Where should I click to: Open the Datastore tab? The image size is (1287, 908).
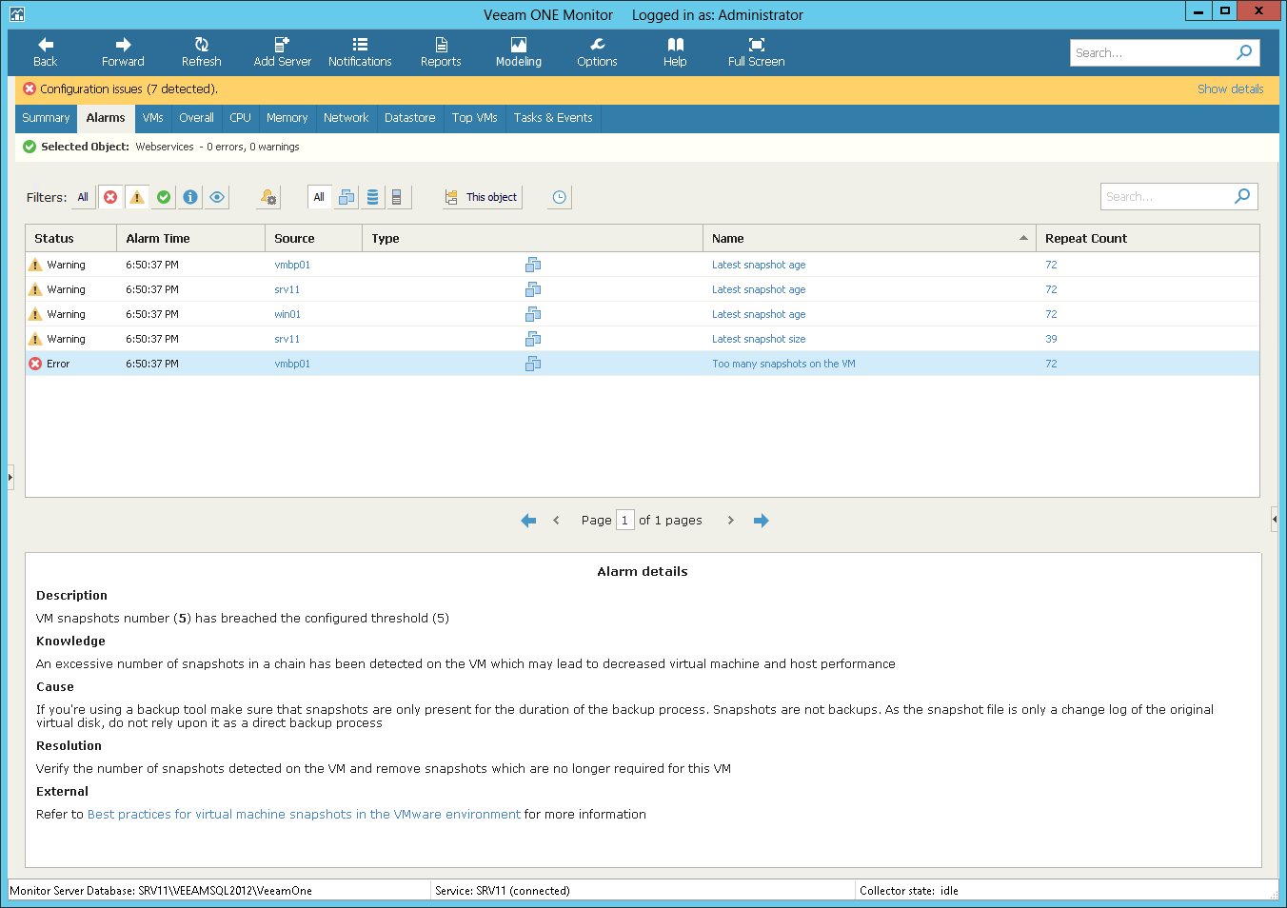click(x=409, y=118)
